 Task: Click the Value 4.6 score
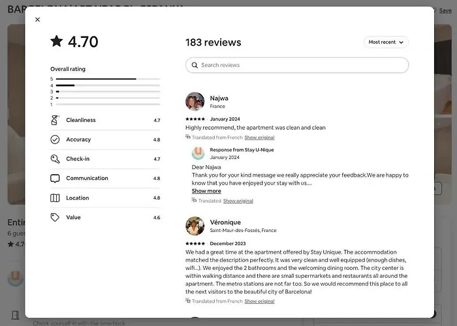(x=157, y=217)
